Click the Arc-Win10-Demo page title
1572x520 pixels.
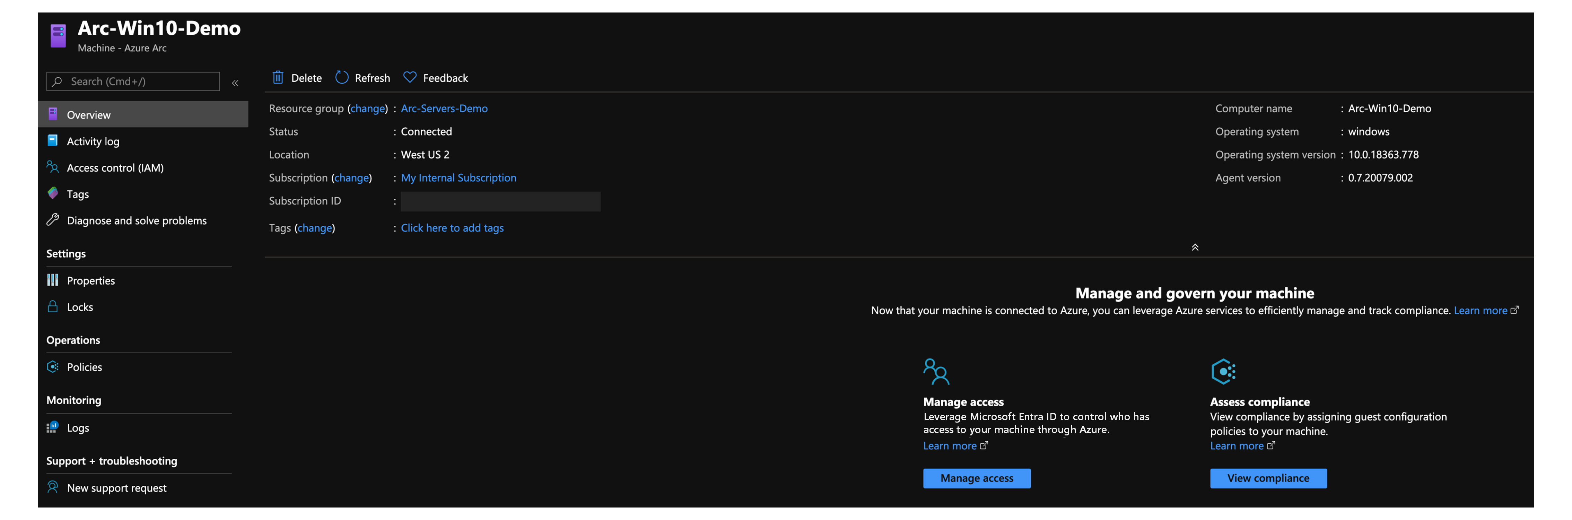[x=159, y=28]
